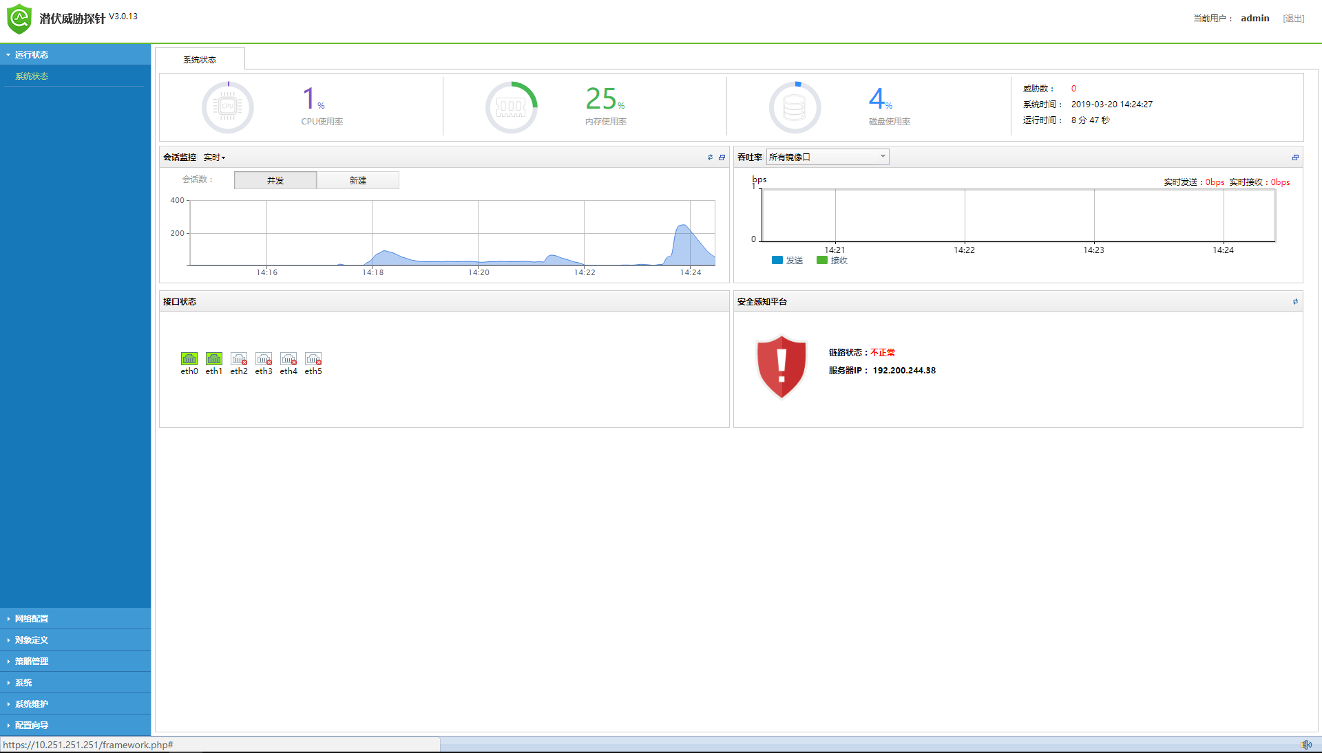Refresh the 安全感知平台 panel
This screenshot has width=1322, height=753.
tap(1294, 302)
